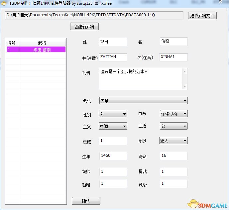Open the 声音 dropdown
Screen dimensions: 229x210
pos(173,114)
